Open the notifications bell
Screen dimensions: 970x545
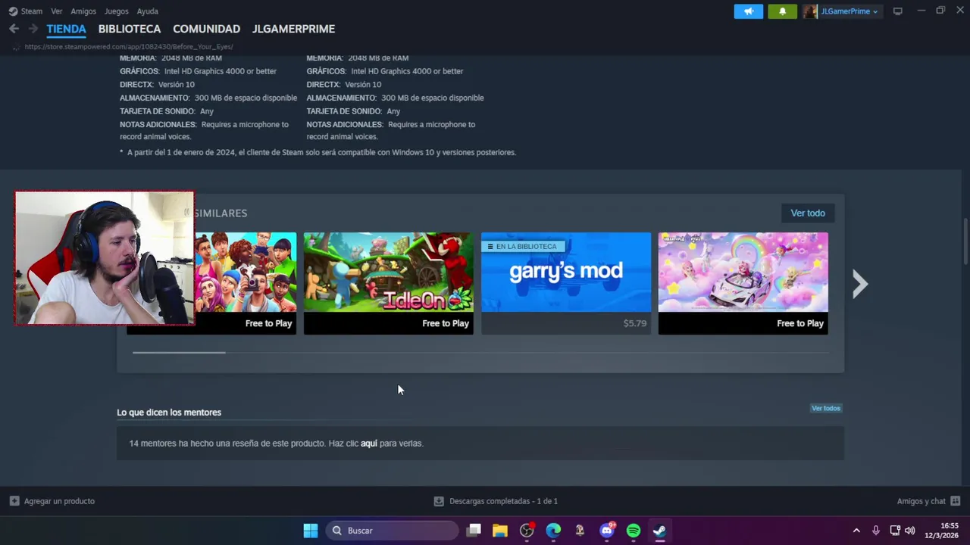point(782,11)
